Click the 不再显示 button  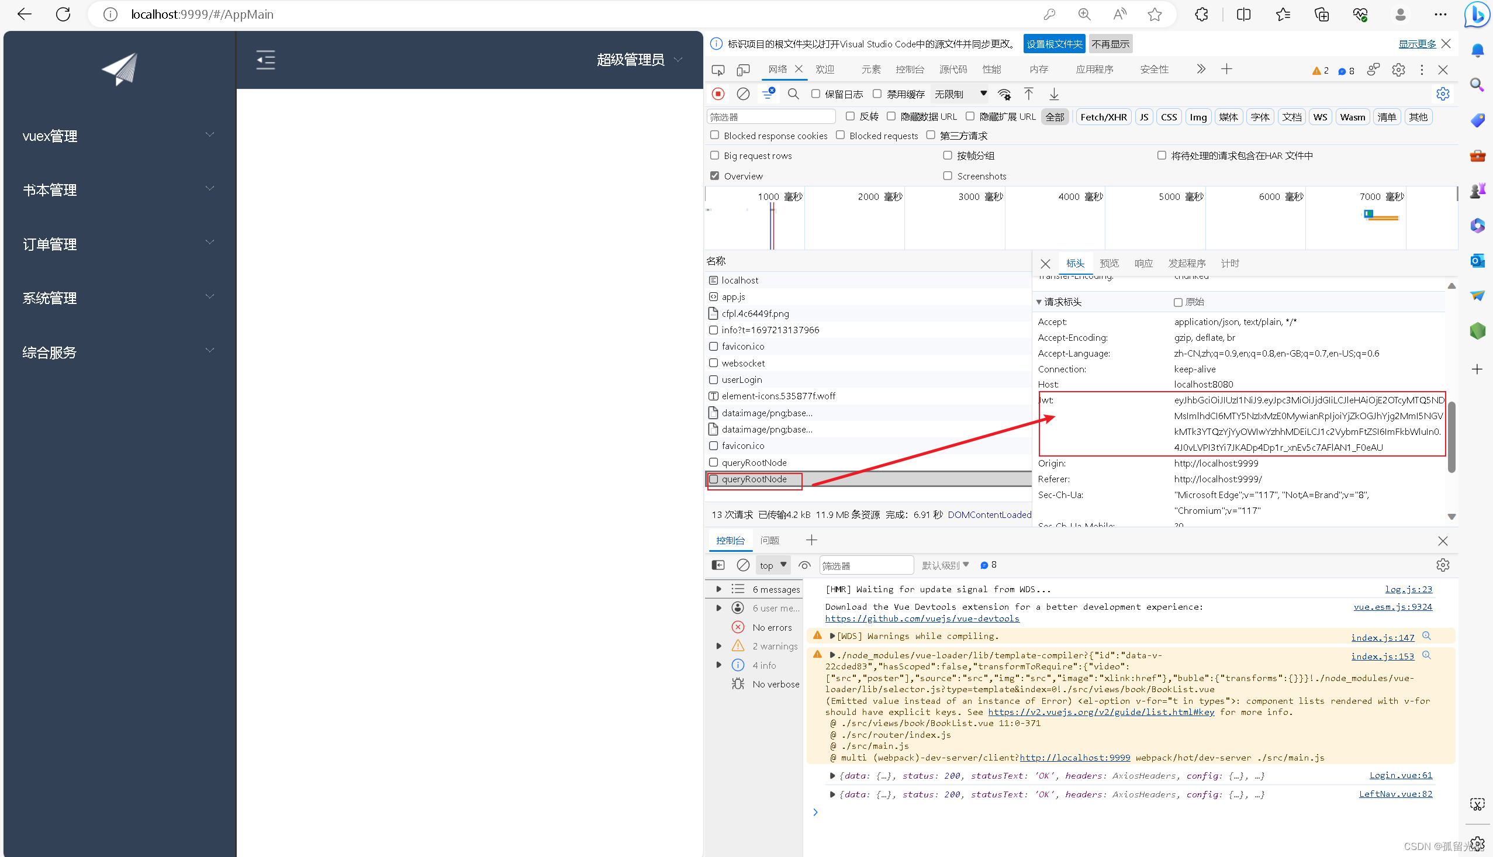[1111, 44]
